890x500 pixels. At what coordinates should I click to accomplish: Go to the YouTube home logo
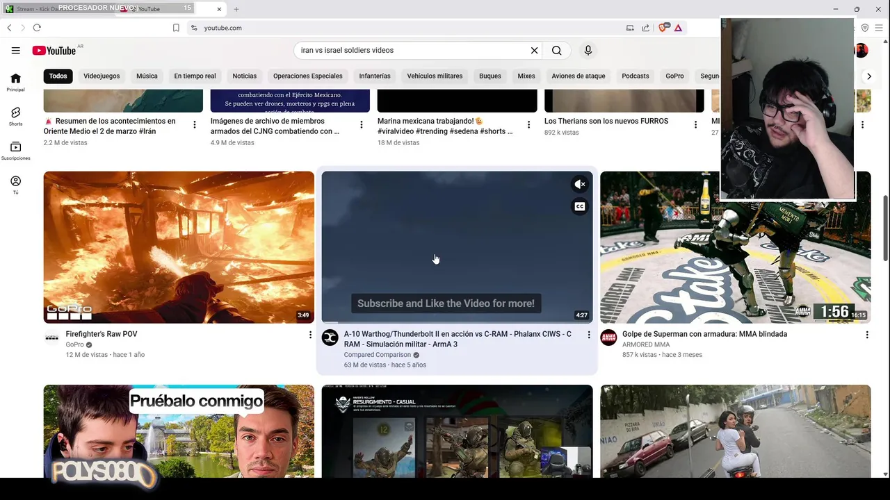[x=54, y=50]
